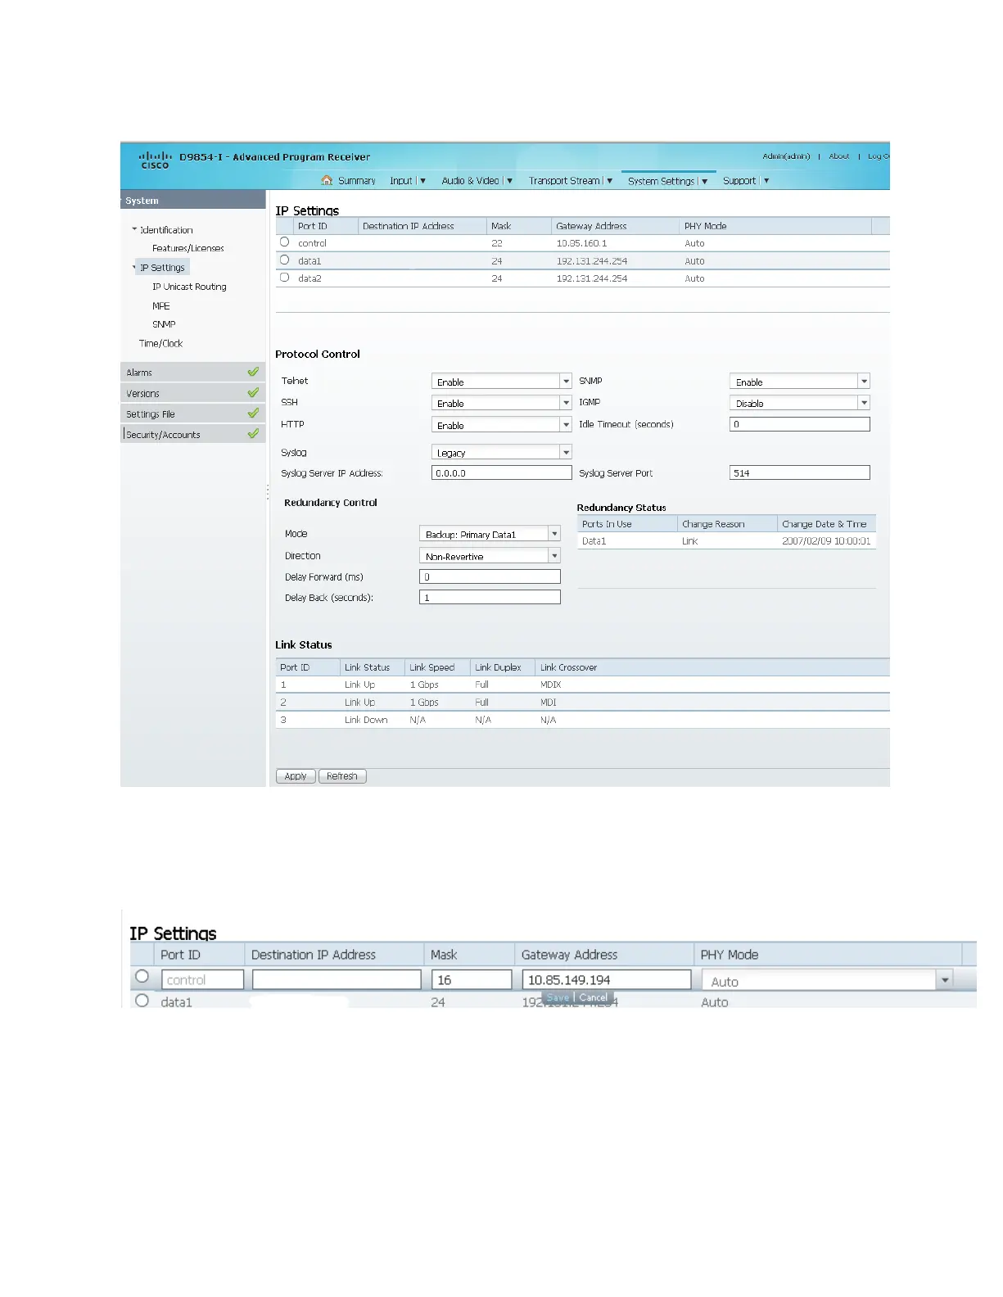
Task: Open the Security/Accounts sidebar section
Action: tap(192, 434)
